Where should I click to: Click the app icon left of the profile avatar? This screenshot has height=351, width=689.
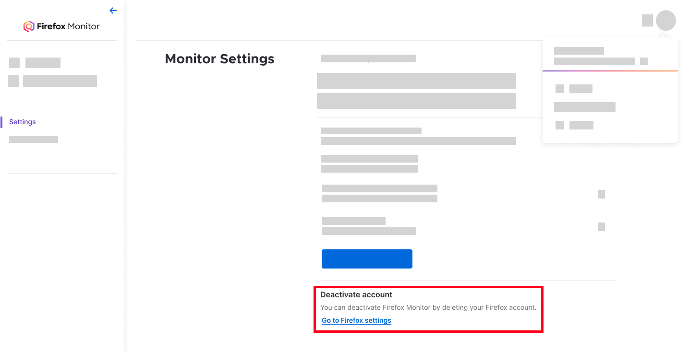(646, 21)
